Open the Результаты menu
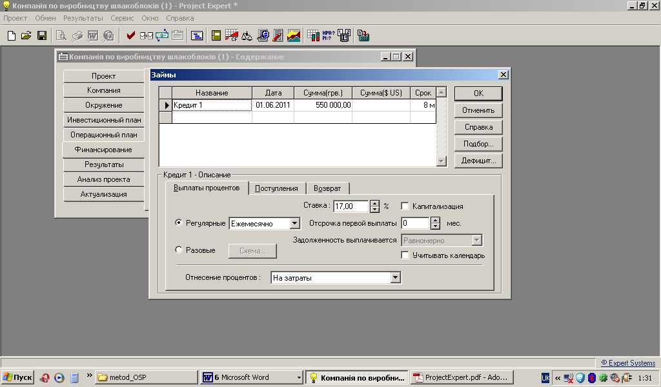The width and height of the screenshot is (661, 387). [83, 18]
